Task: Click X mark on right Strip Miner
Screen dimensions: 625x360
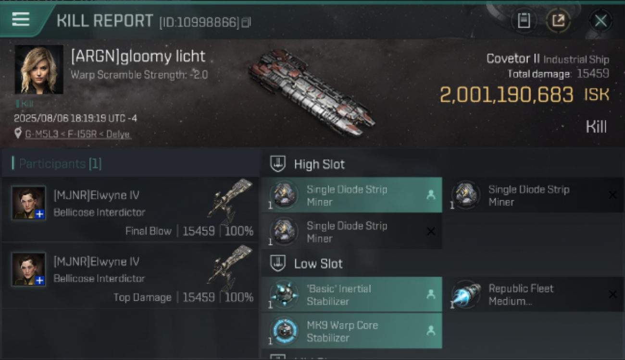Action: coord(612,195)
